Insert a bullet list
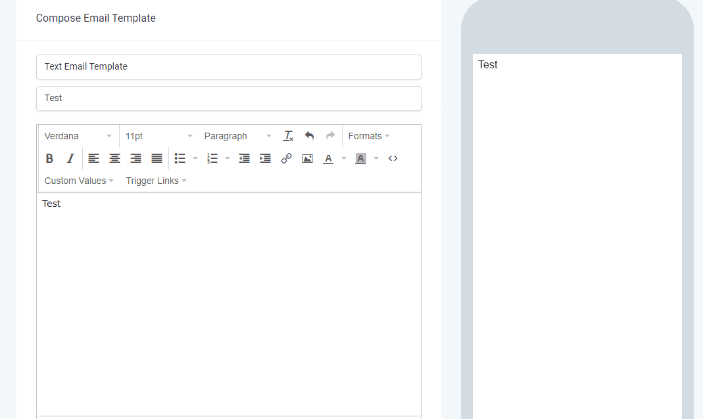Viewport: 703px width, 419px height. tap(180, 158)
